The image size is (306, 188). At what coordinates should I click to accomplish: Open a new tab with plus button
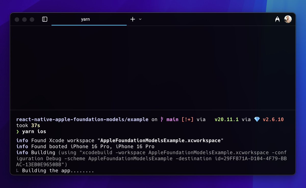coord(133,19)
